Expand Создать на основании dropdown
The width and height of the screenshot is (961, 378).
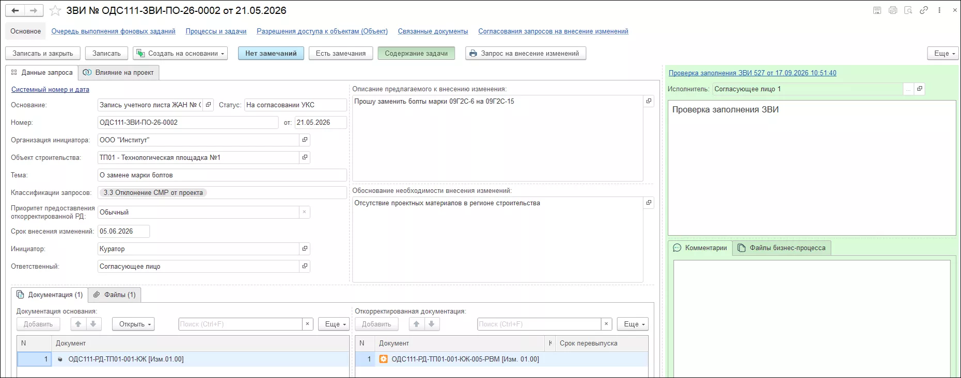pyautogui.click(x=180, y=53)
